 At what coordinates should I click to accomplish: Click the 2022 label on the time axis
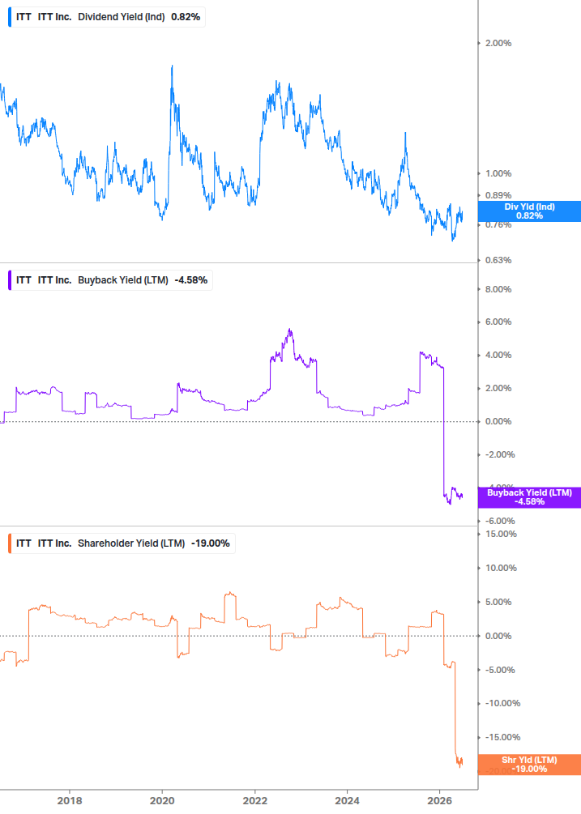click(255, 800)
